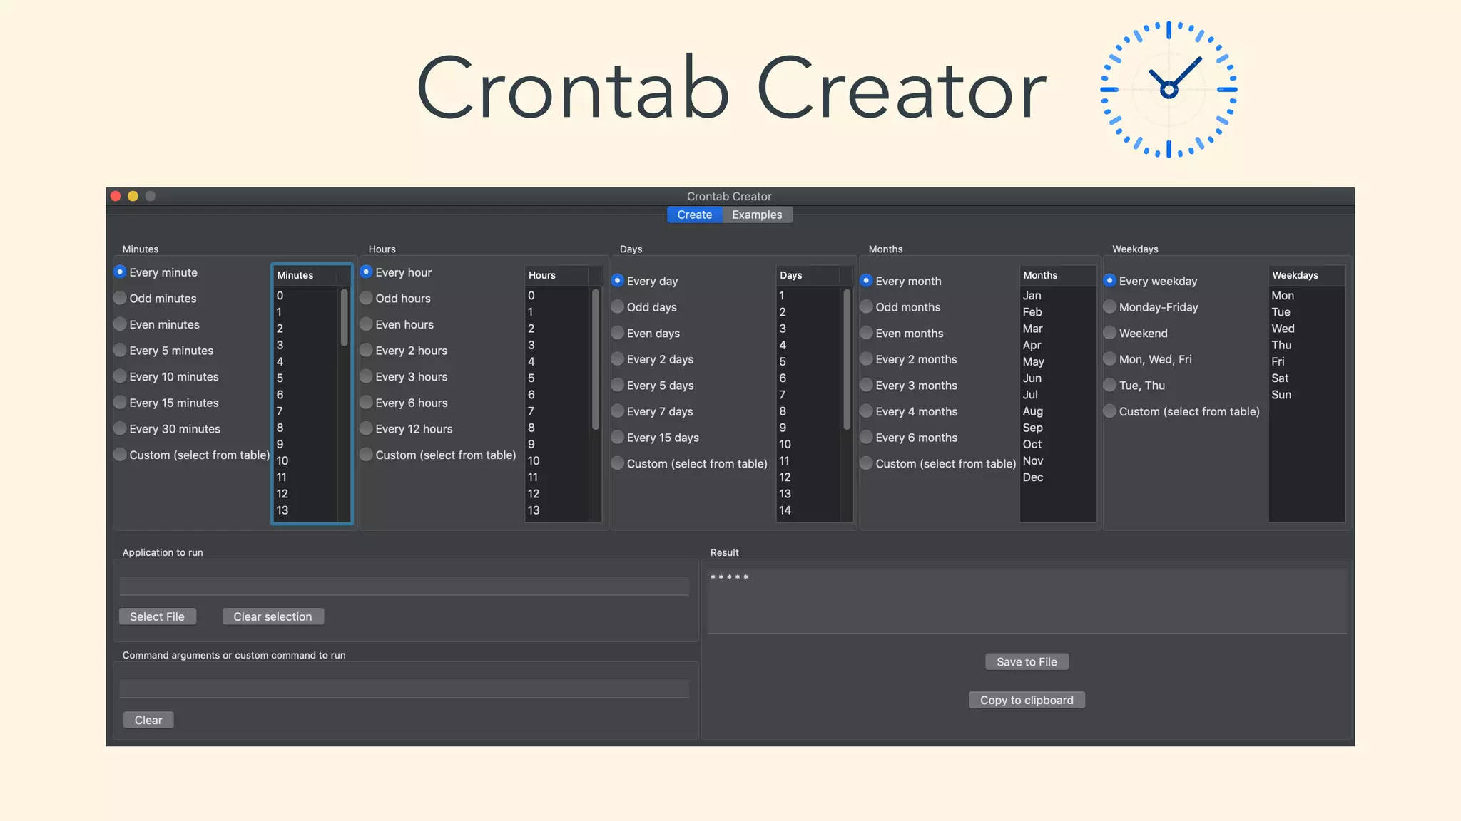This screenshot has width=1461, height=821.
Task: Click the Clear selection button
Action: 273,616
